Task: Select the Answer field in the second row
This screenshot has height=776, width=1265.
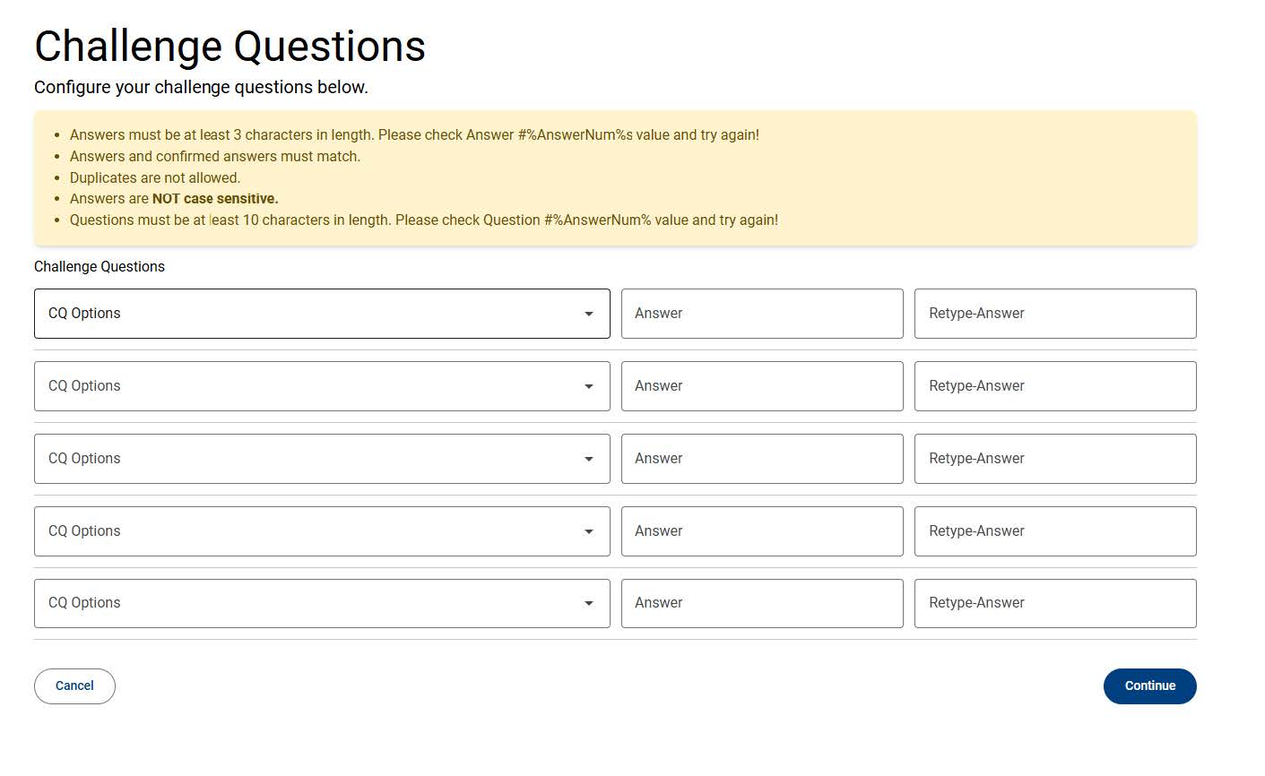Action: [x=761, y=386]
